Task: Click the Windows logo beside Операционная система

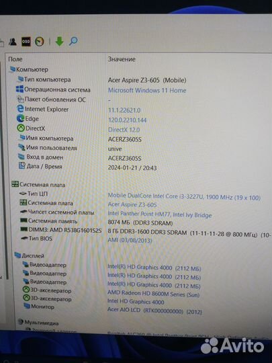Action: [x=19, y=89]
